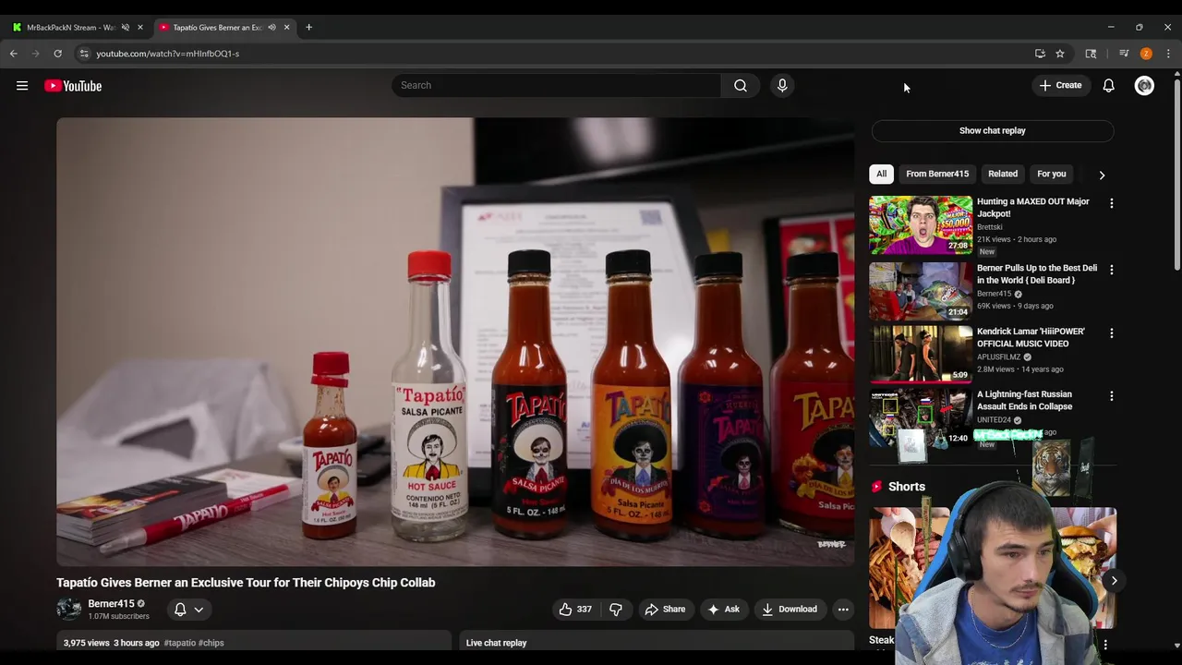Viewport: 1182px width, 665px height.
Task: Go back with the browser back arrow
Action: click(x=14, y=54)
